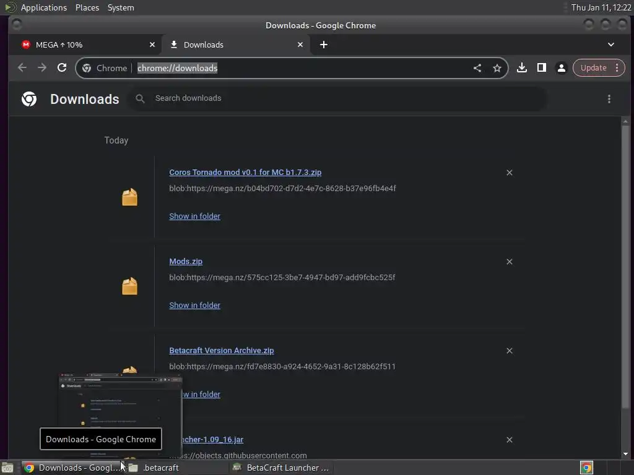
Task: Expand the tab search dropdown chevron
Action: [611, 45]
